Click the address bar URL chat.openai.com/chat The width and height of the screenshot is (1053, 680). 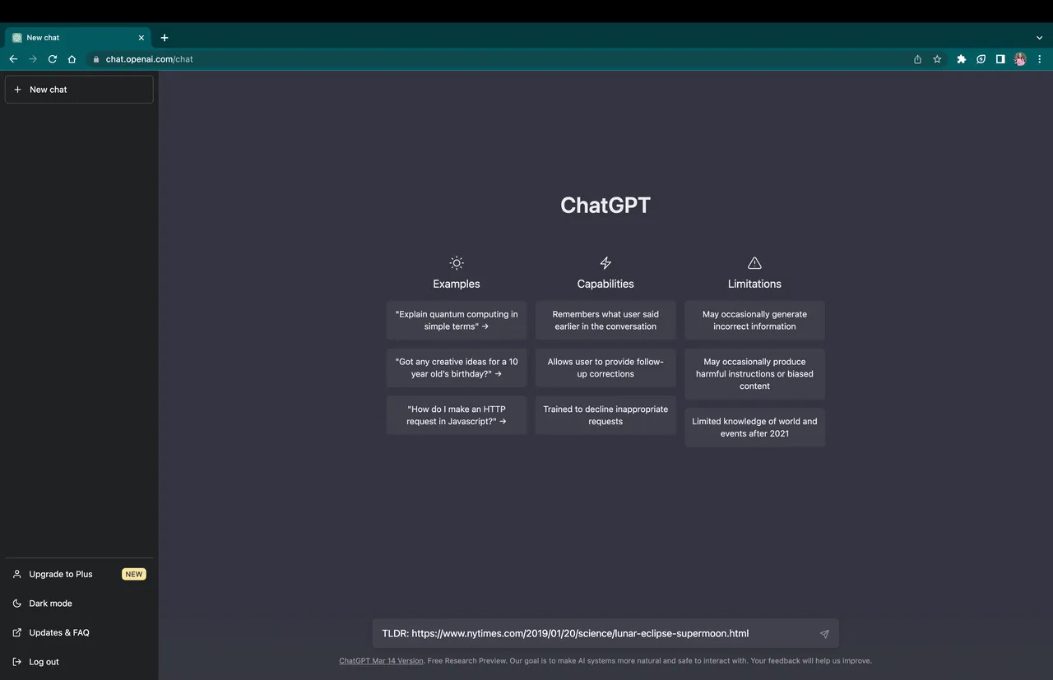(x=150, y=59)
